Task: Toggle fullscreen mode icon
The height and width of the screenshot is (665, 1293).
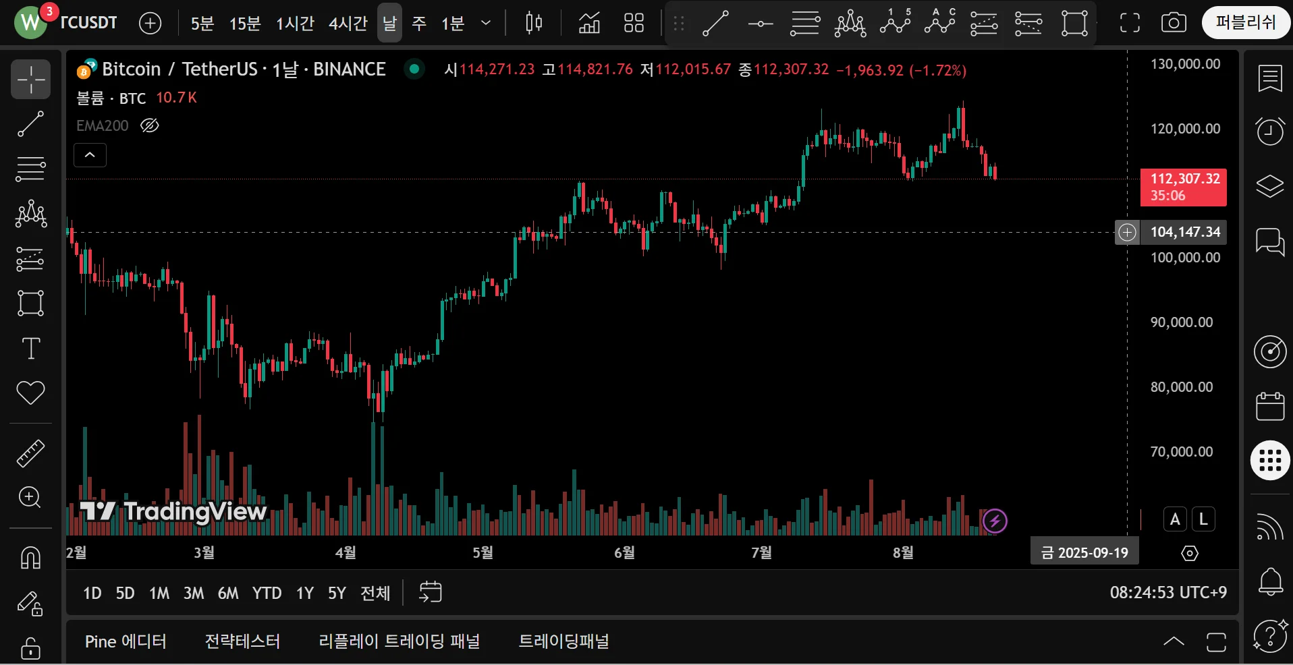Action: 1130,23
